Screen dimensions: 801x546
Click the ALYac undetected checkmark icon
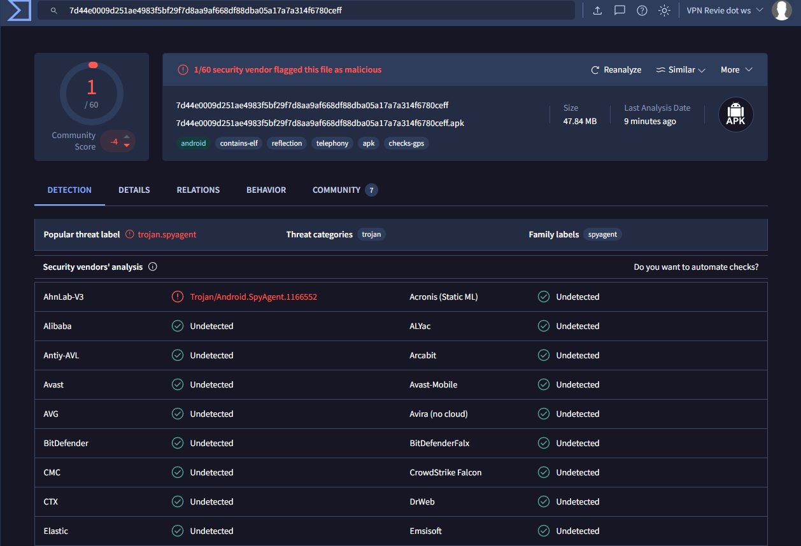point(544,326)
